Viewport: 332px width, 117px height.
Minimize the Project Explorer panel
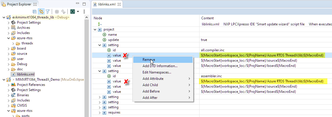pyautogui.click(x=77, y=4)
